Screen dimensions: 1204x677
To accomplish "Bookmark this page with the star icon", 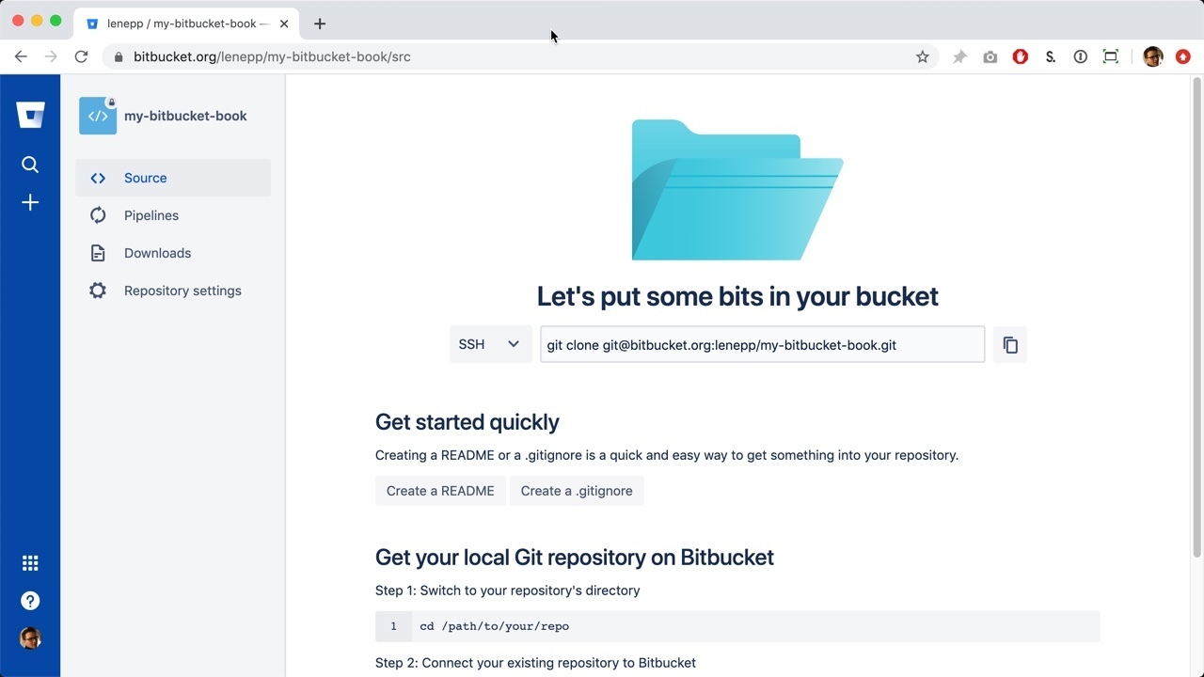I will point(922,56).
